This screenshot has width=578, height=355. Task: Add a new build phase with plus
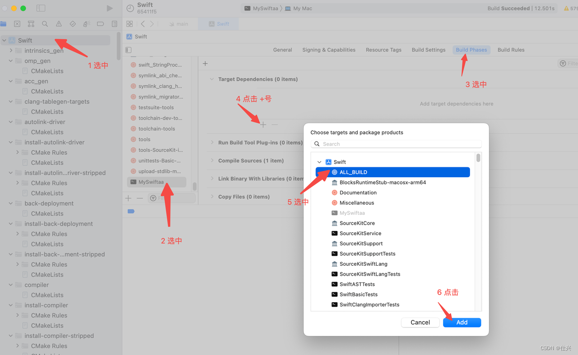click(x=205, y=64)
